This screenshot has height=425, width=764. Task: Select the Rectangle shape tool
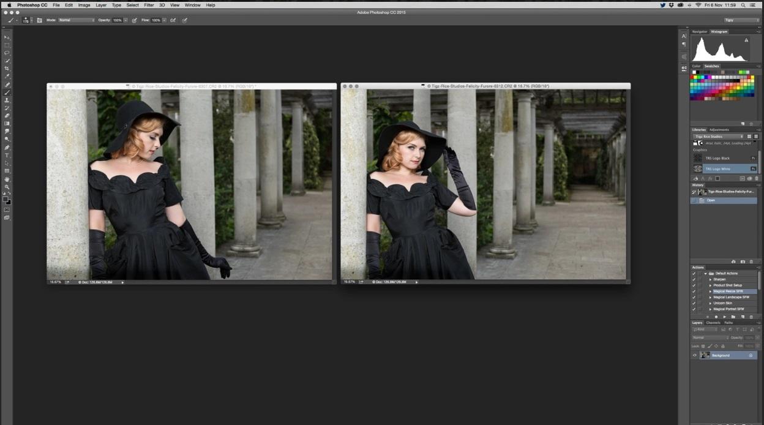7,171
